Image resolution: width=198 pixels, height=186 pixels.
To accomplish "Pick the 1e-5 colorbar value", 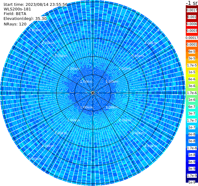I will [x=192, y=72].
